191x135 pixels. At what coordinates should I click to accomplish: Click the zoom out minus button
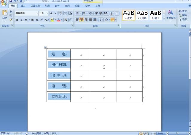(167, 134)
